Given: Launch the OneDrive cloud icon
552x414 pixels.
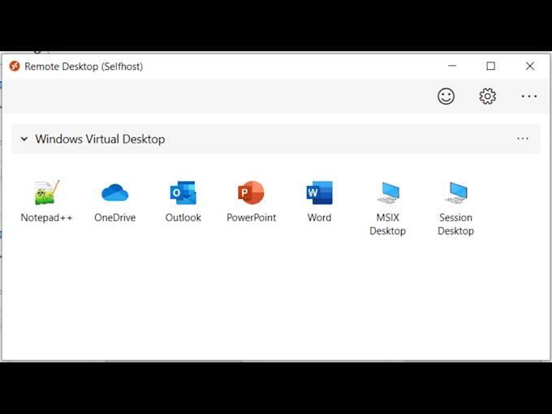Looking at the screenshot, I should point(114,192).
